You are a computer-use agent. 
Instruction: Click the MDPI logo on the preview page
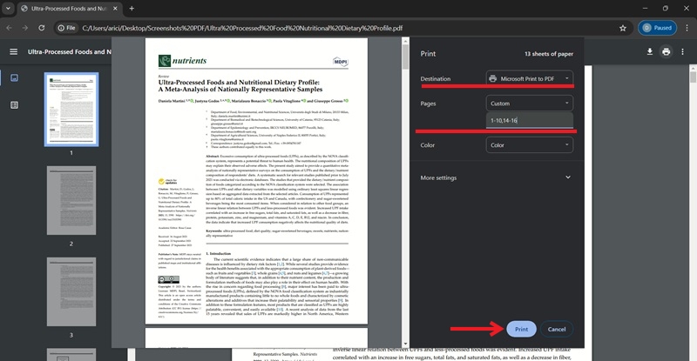pyautogui.click(x=341, y=62)
